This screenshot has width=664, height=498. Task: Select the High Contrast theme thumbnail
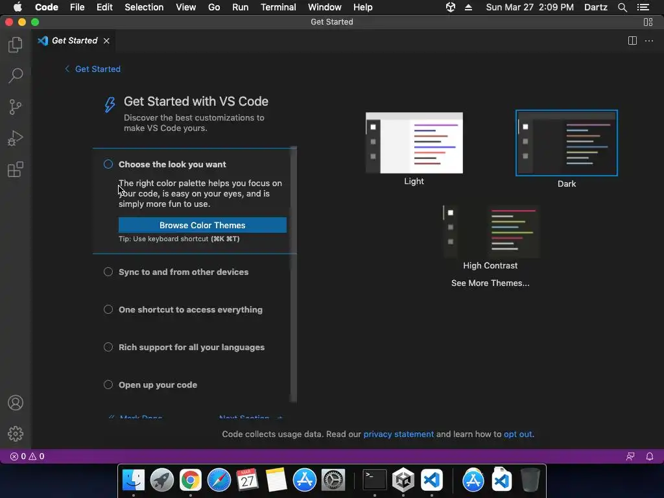click(490, 231)
